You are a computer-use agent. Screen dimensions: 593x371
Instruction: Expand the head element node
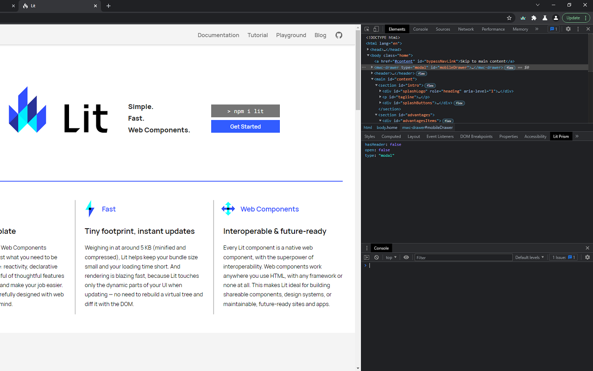[x=368, y=50]
